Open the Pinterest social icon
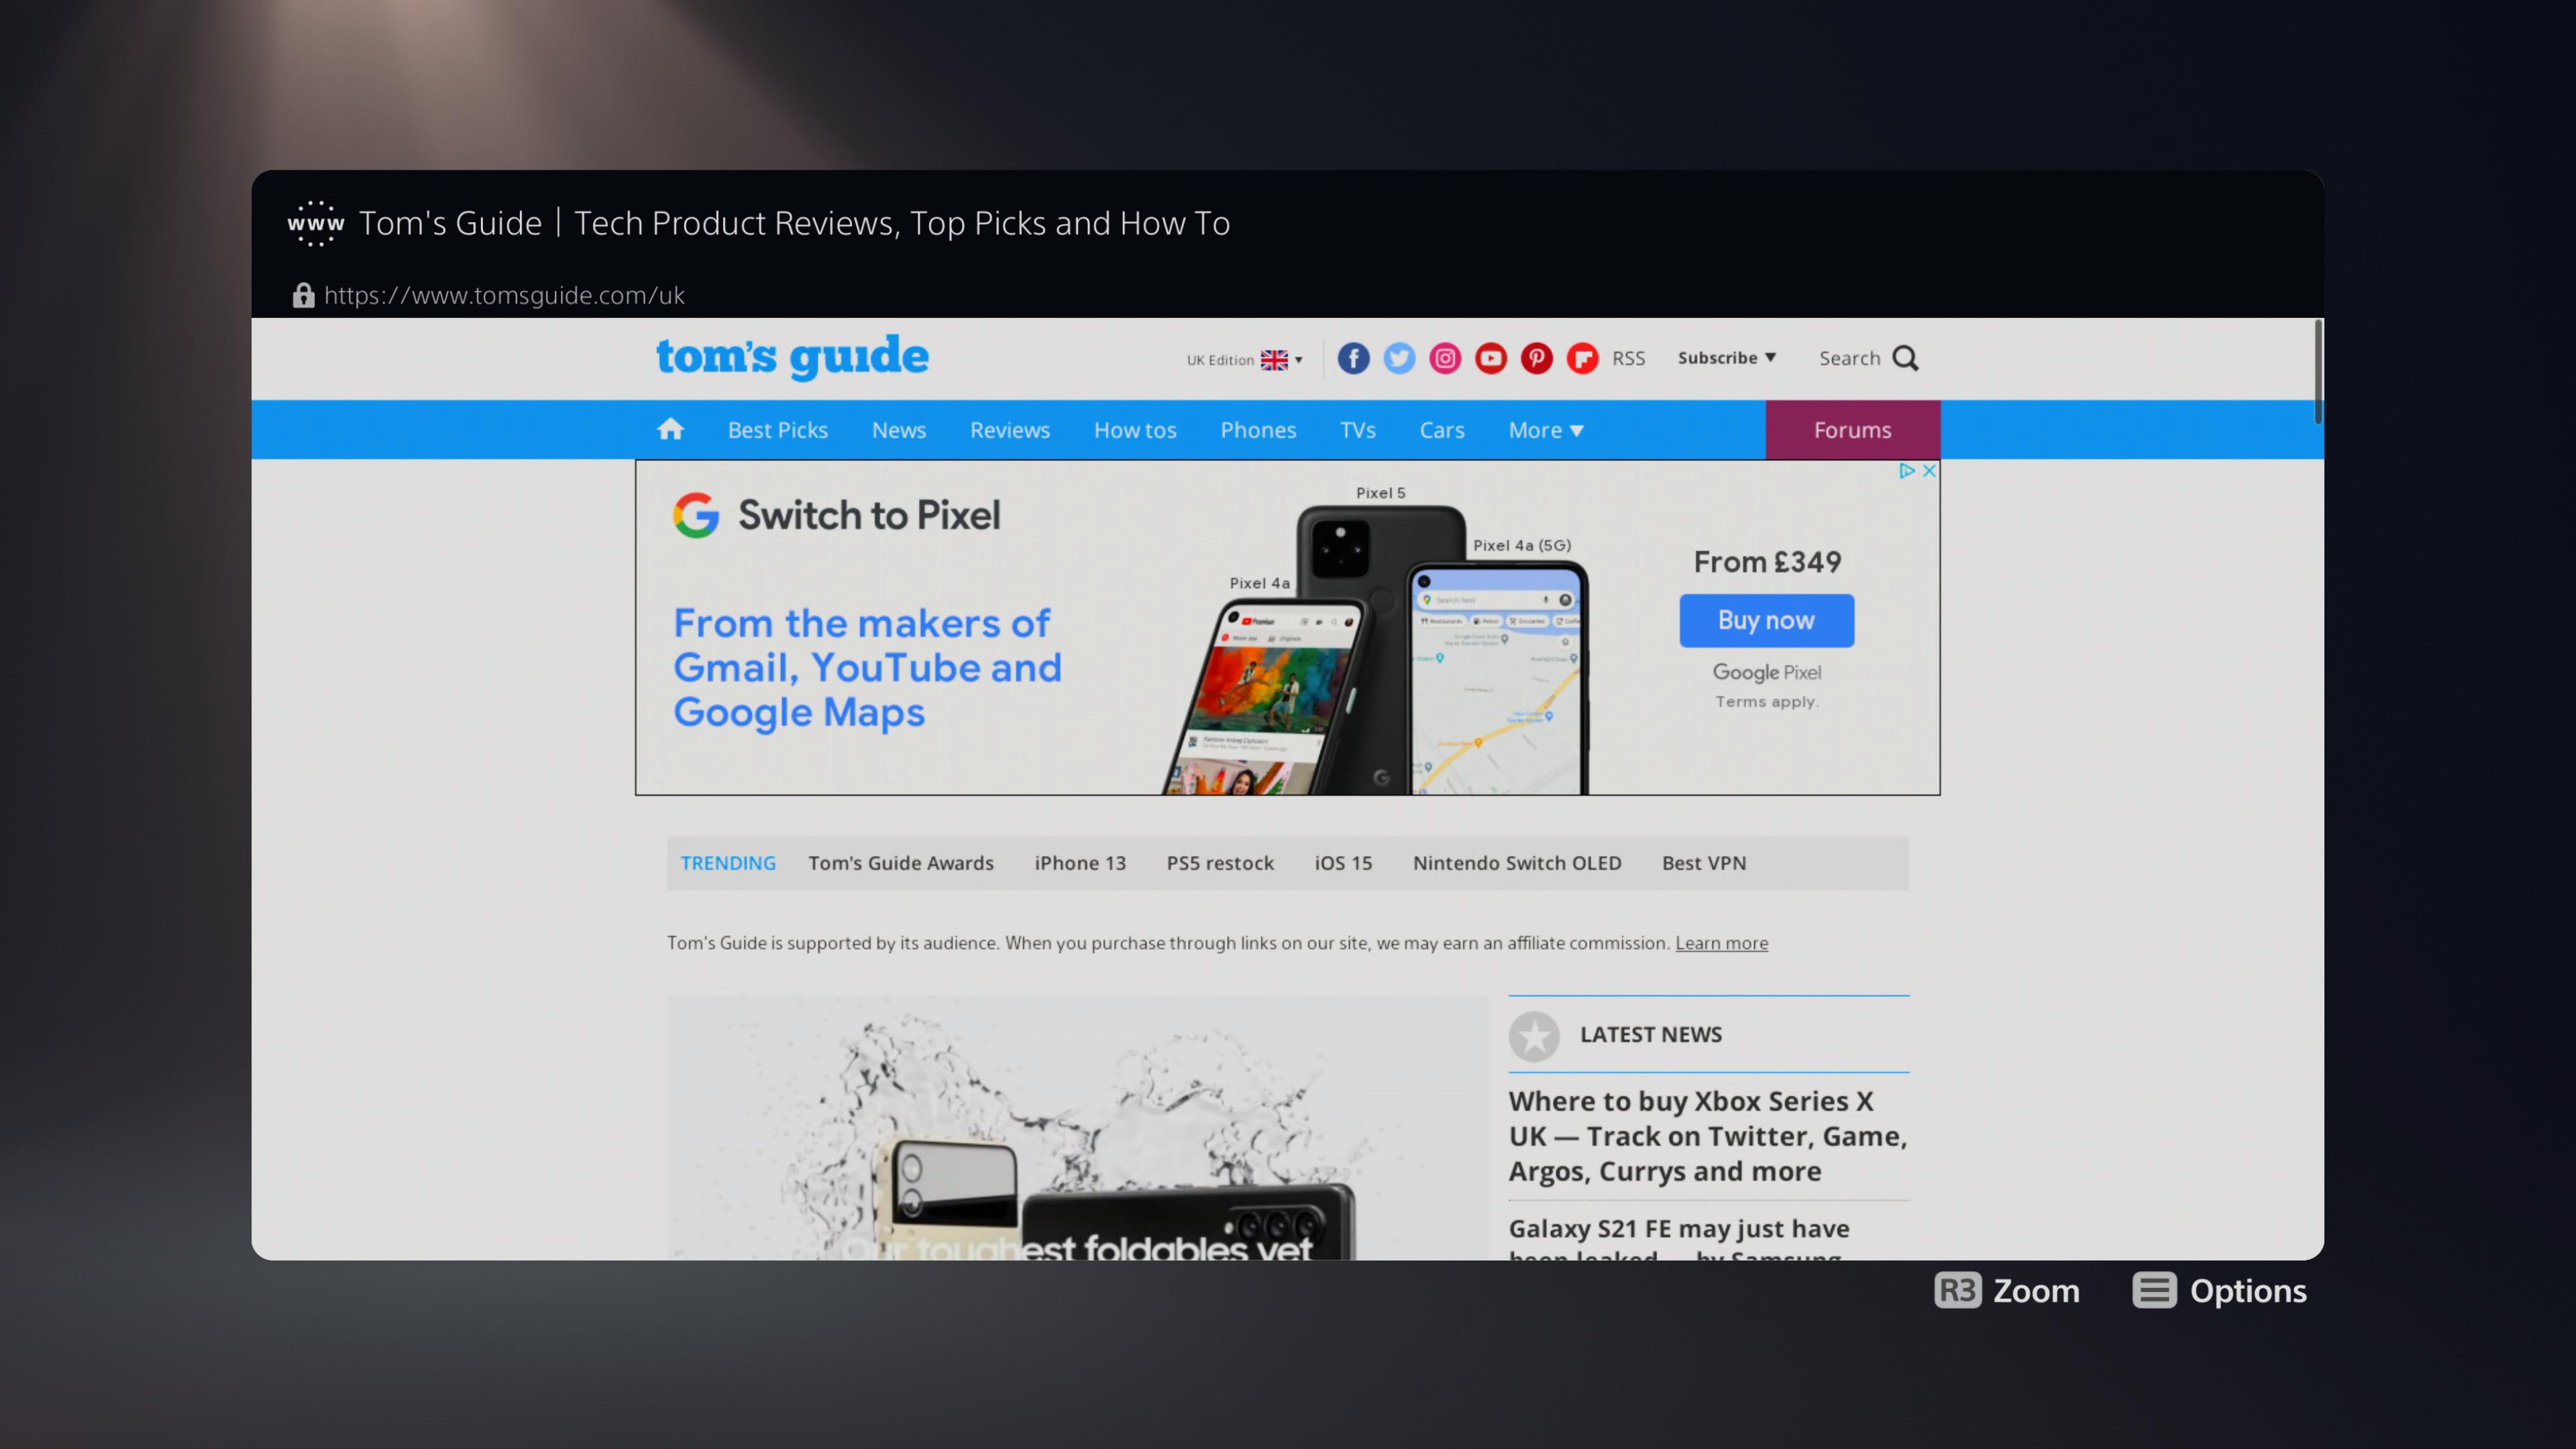The width and height of the screenshot is (2576, 1449). 1537,358
